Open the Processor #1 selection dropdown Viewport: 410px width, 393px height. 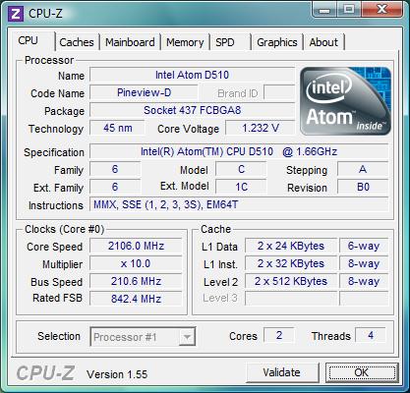pyautogui.click(x=143, y=337)
